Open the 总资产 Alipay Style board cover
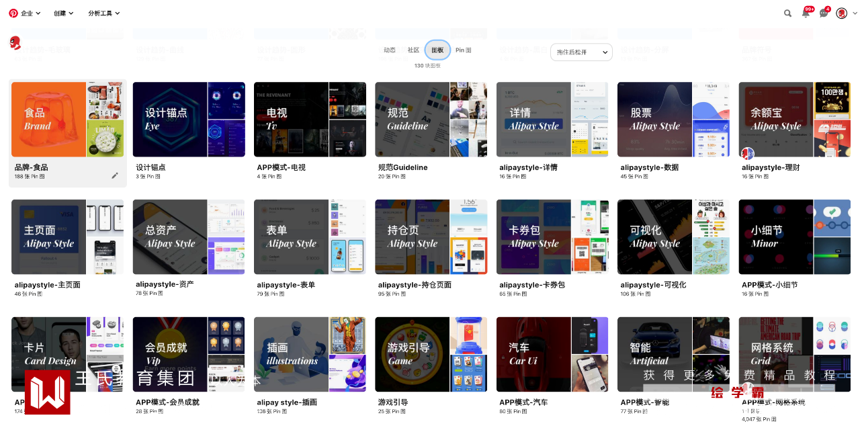860x432 pixels. click(189, 237)
